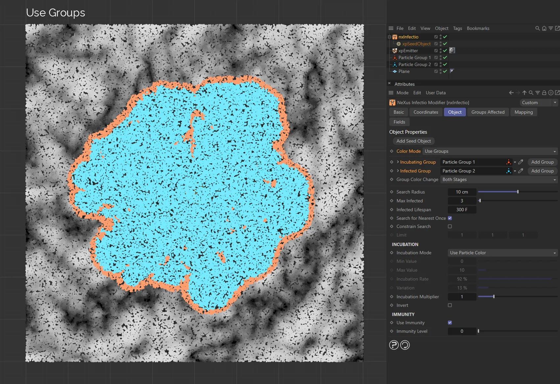
Task: Click the Particle Group 2 icon
Action: tap(395, 64)
